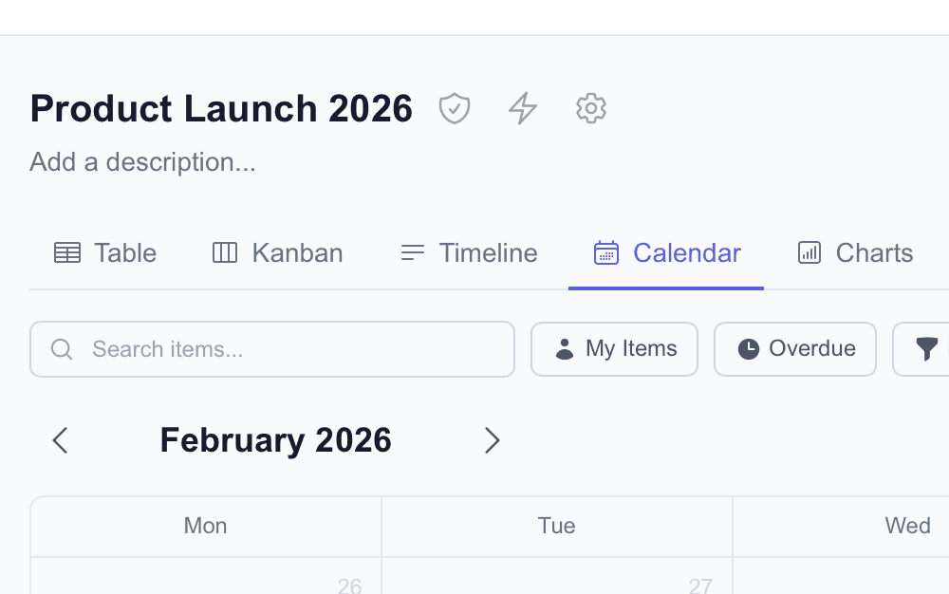Toggle the Overdue filter

795,349
